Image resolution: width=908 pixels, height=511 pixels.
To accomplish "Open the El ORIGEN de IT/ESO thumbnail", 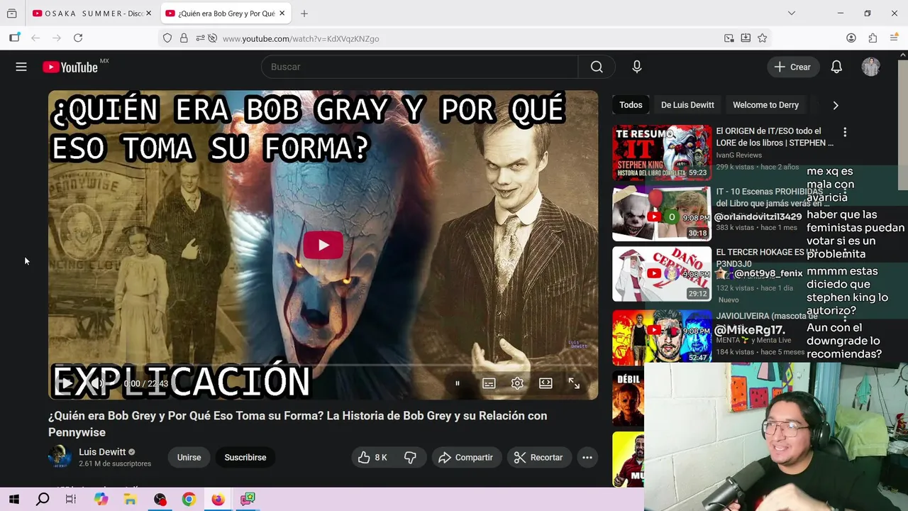I will tap(662, 153).
